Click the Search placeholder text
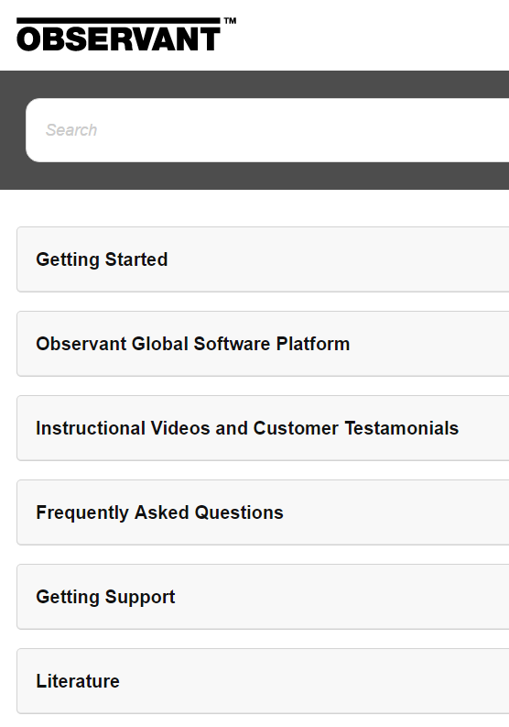509x727 pixels. (x=71, y=130)
